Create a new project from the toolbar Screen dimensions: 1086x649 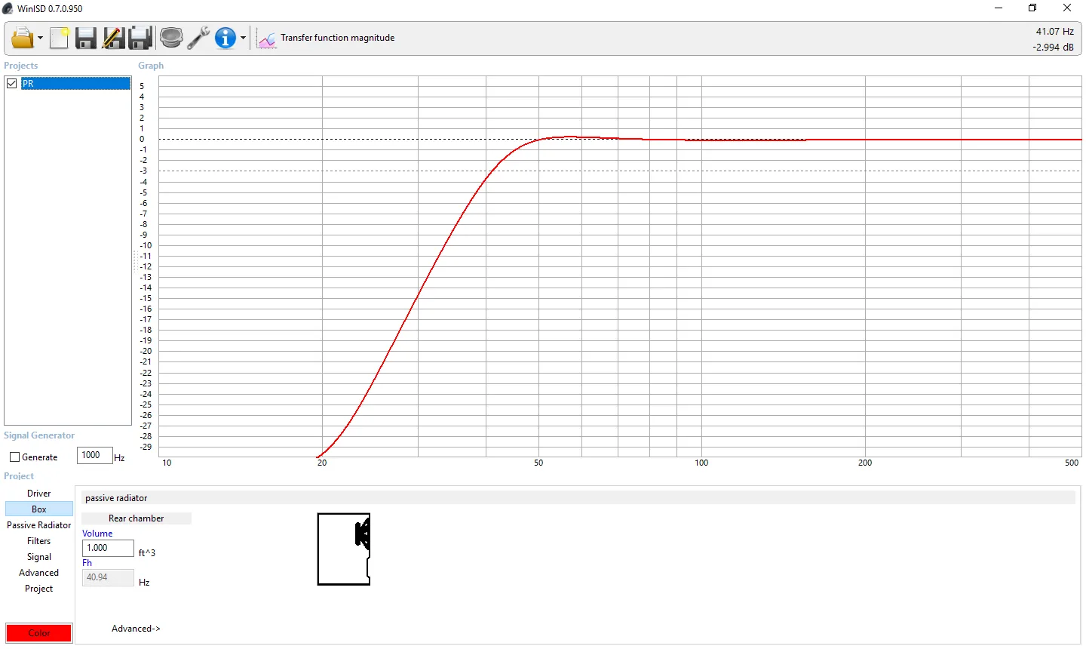60,38
